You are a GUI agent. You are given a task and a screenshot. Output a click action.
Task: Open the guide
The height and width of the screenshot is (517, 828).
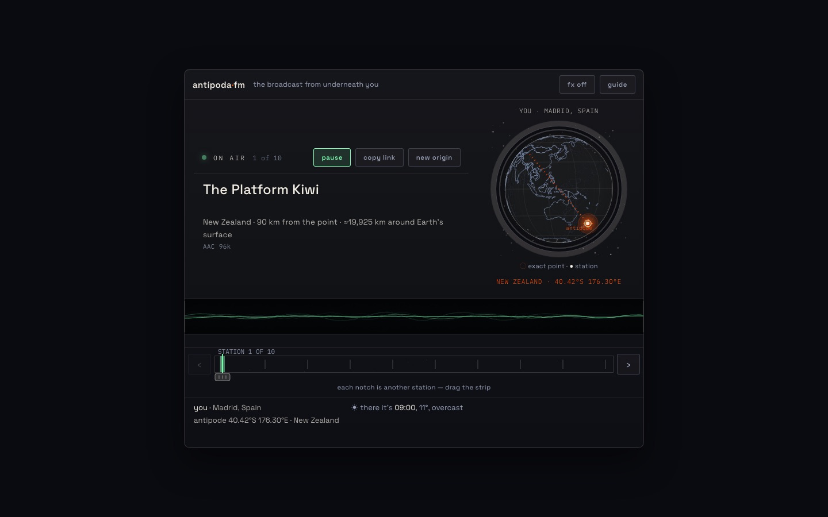(x=617, y=84)
